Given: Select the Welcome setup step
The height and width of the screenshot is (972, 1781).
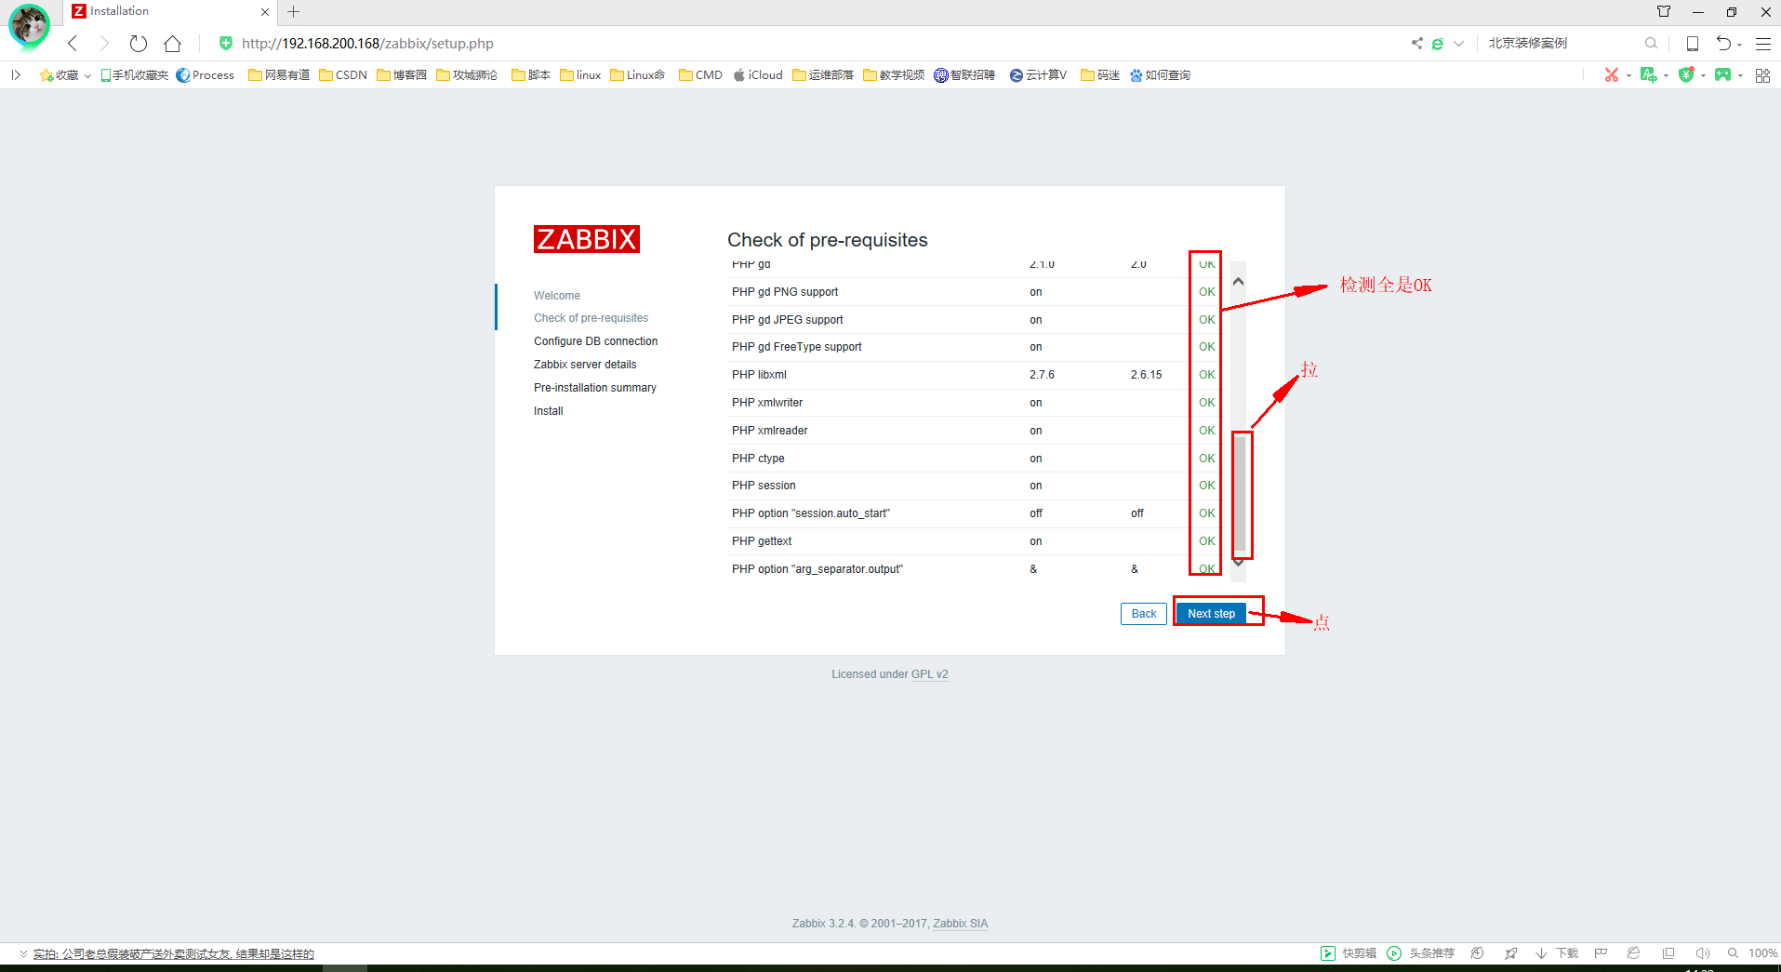Looking at the screenshot, I should (557, 296).
